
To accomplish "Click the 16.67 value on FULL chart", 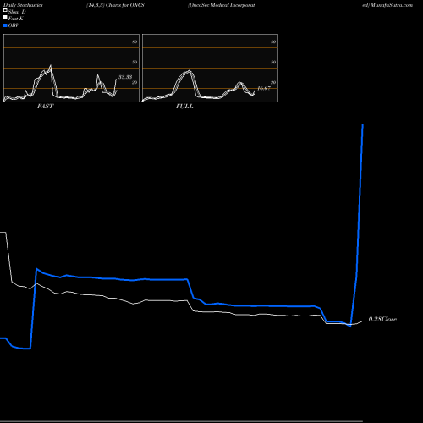I will [x=264, y=88].
